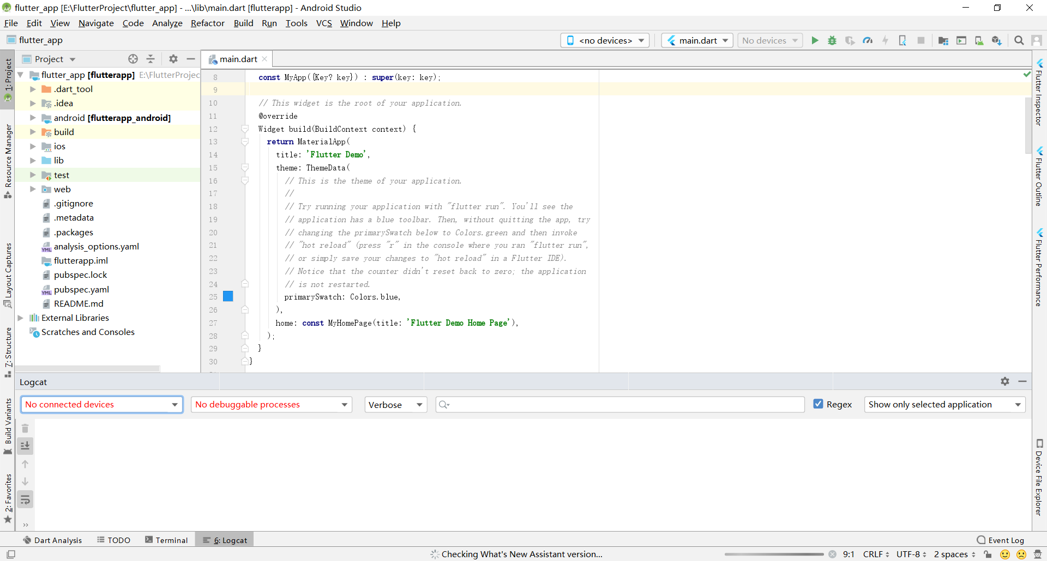Minimize the Logcat panel
This screenshot has width=1047, height=561.
1022,382
